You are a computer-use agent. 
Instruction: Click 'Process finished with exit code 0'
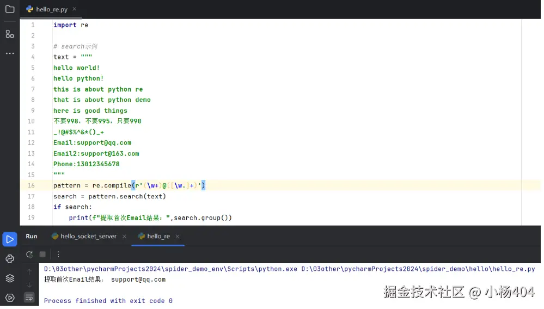[108, 301]
